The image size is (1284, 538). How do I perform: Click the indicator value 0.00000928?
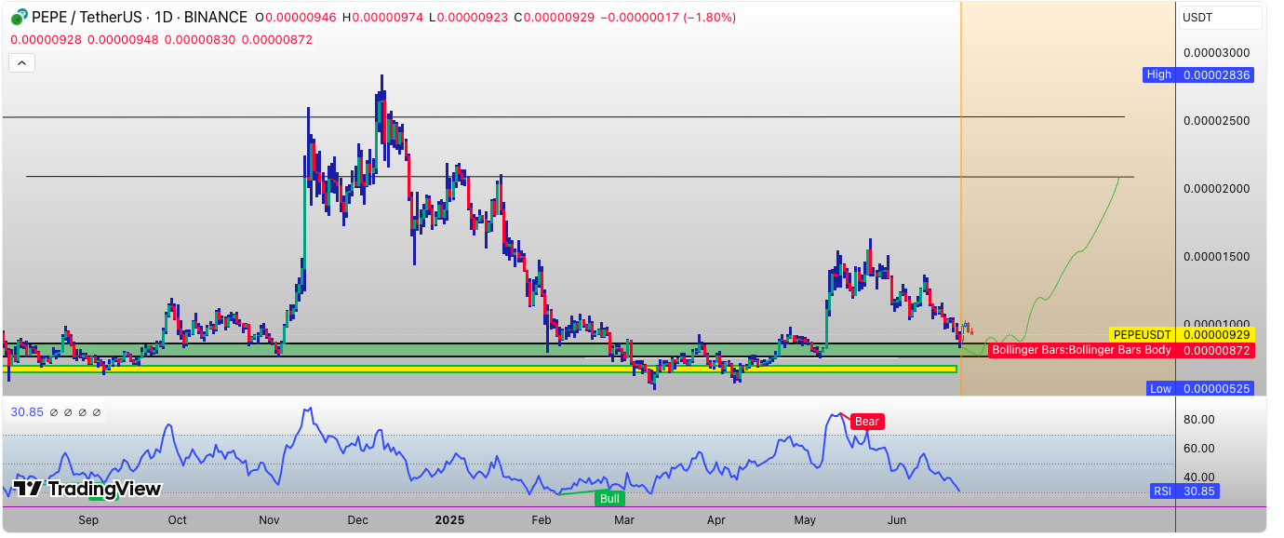[45, 39]
